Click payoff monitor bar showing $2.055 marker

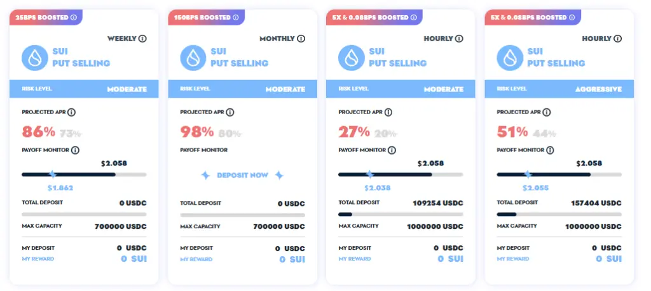pos(559,174)
